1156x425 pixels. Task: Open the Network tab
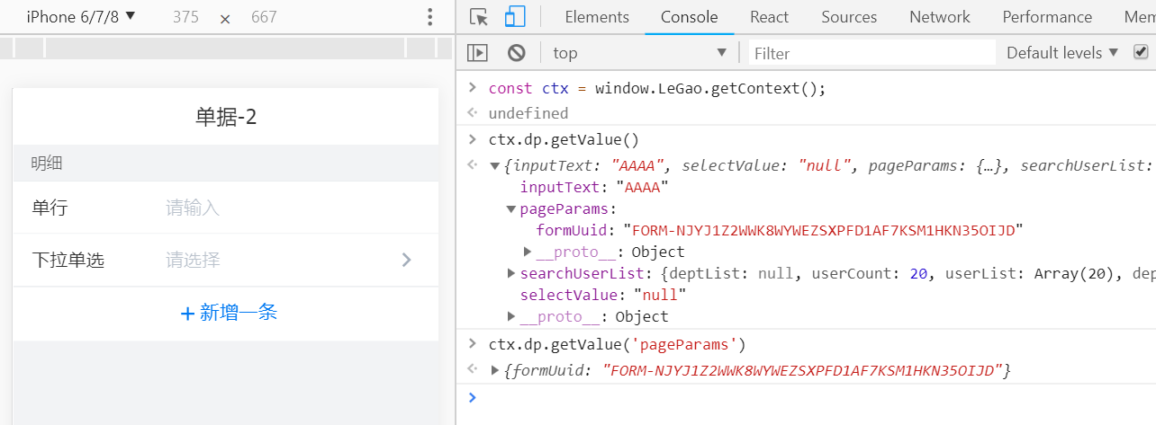pyautogui.click(x=939, y=17)
